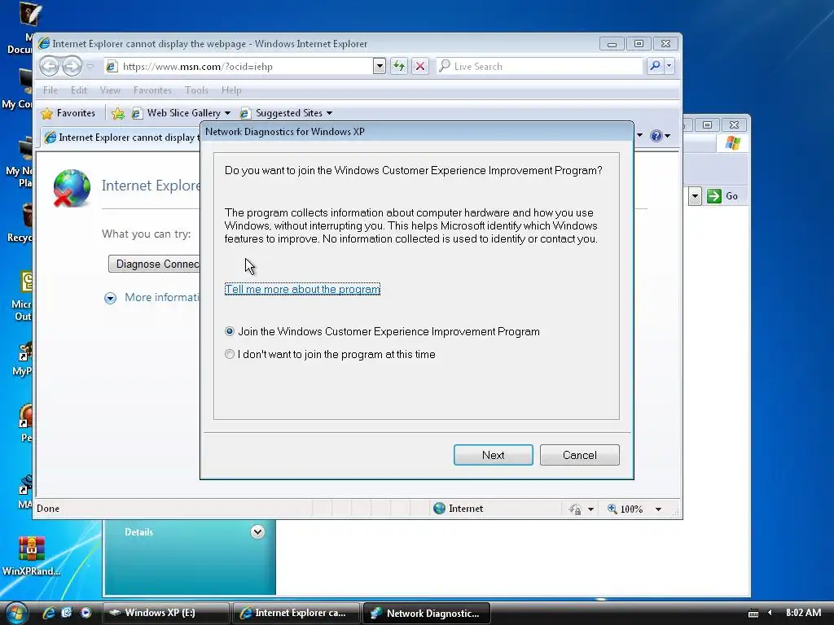Open Explorer window address dropdown arrow
The width and height of the screenshot is (834, 625).
tap(695, 196)
